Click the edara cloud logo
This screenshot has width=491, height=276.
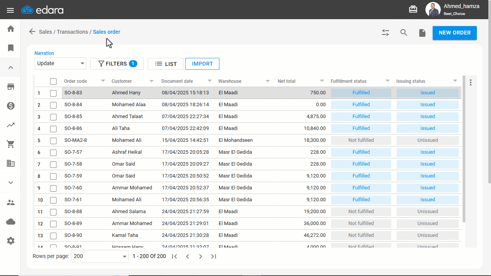[x=42, y=10]
